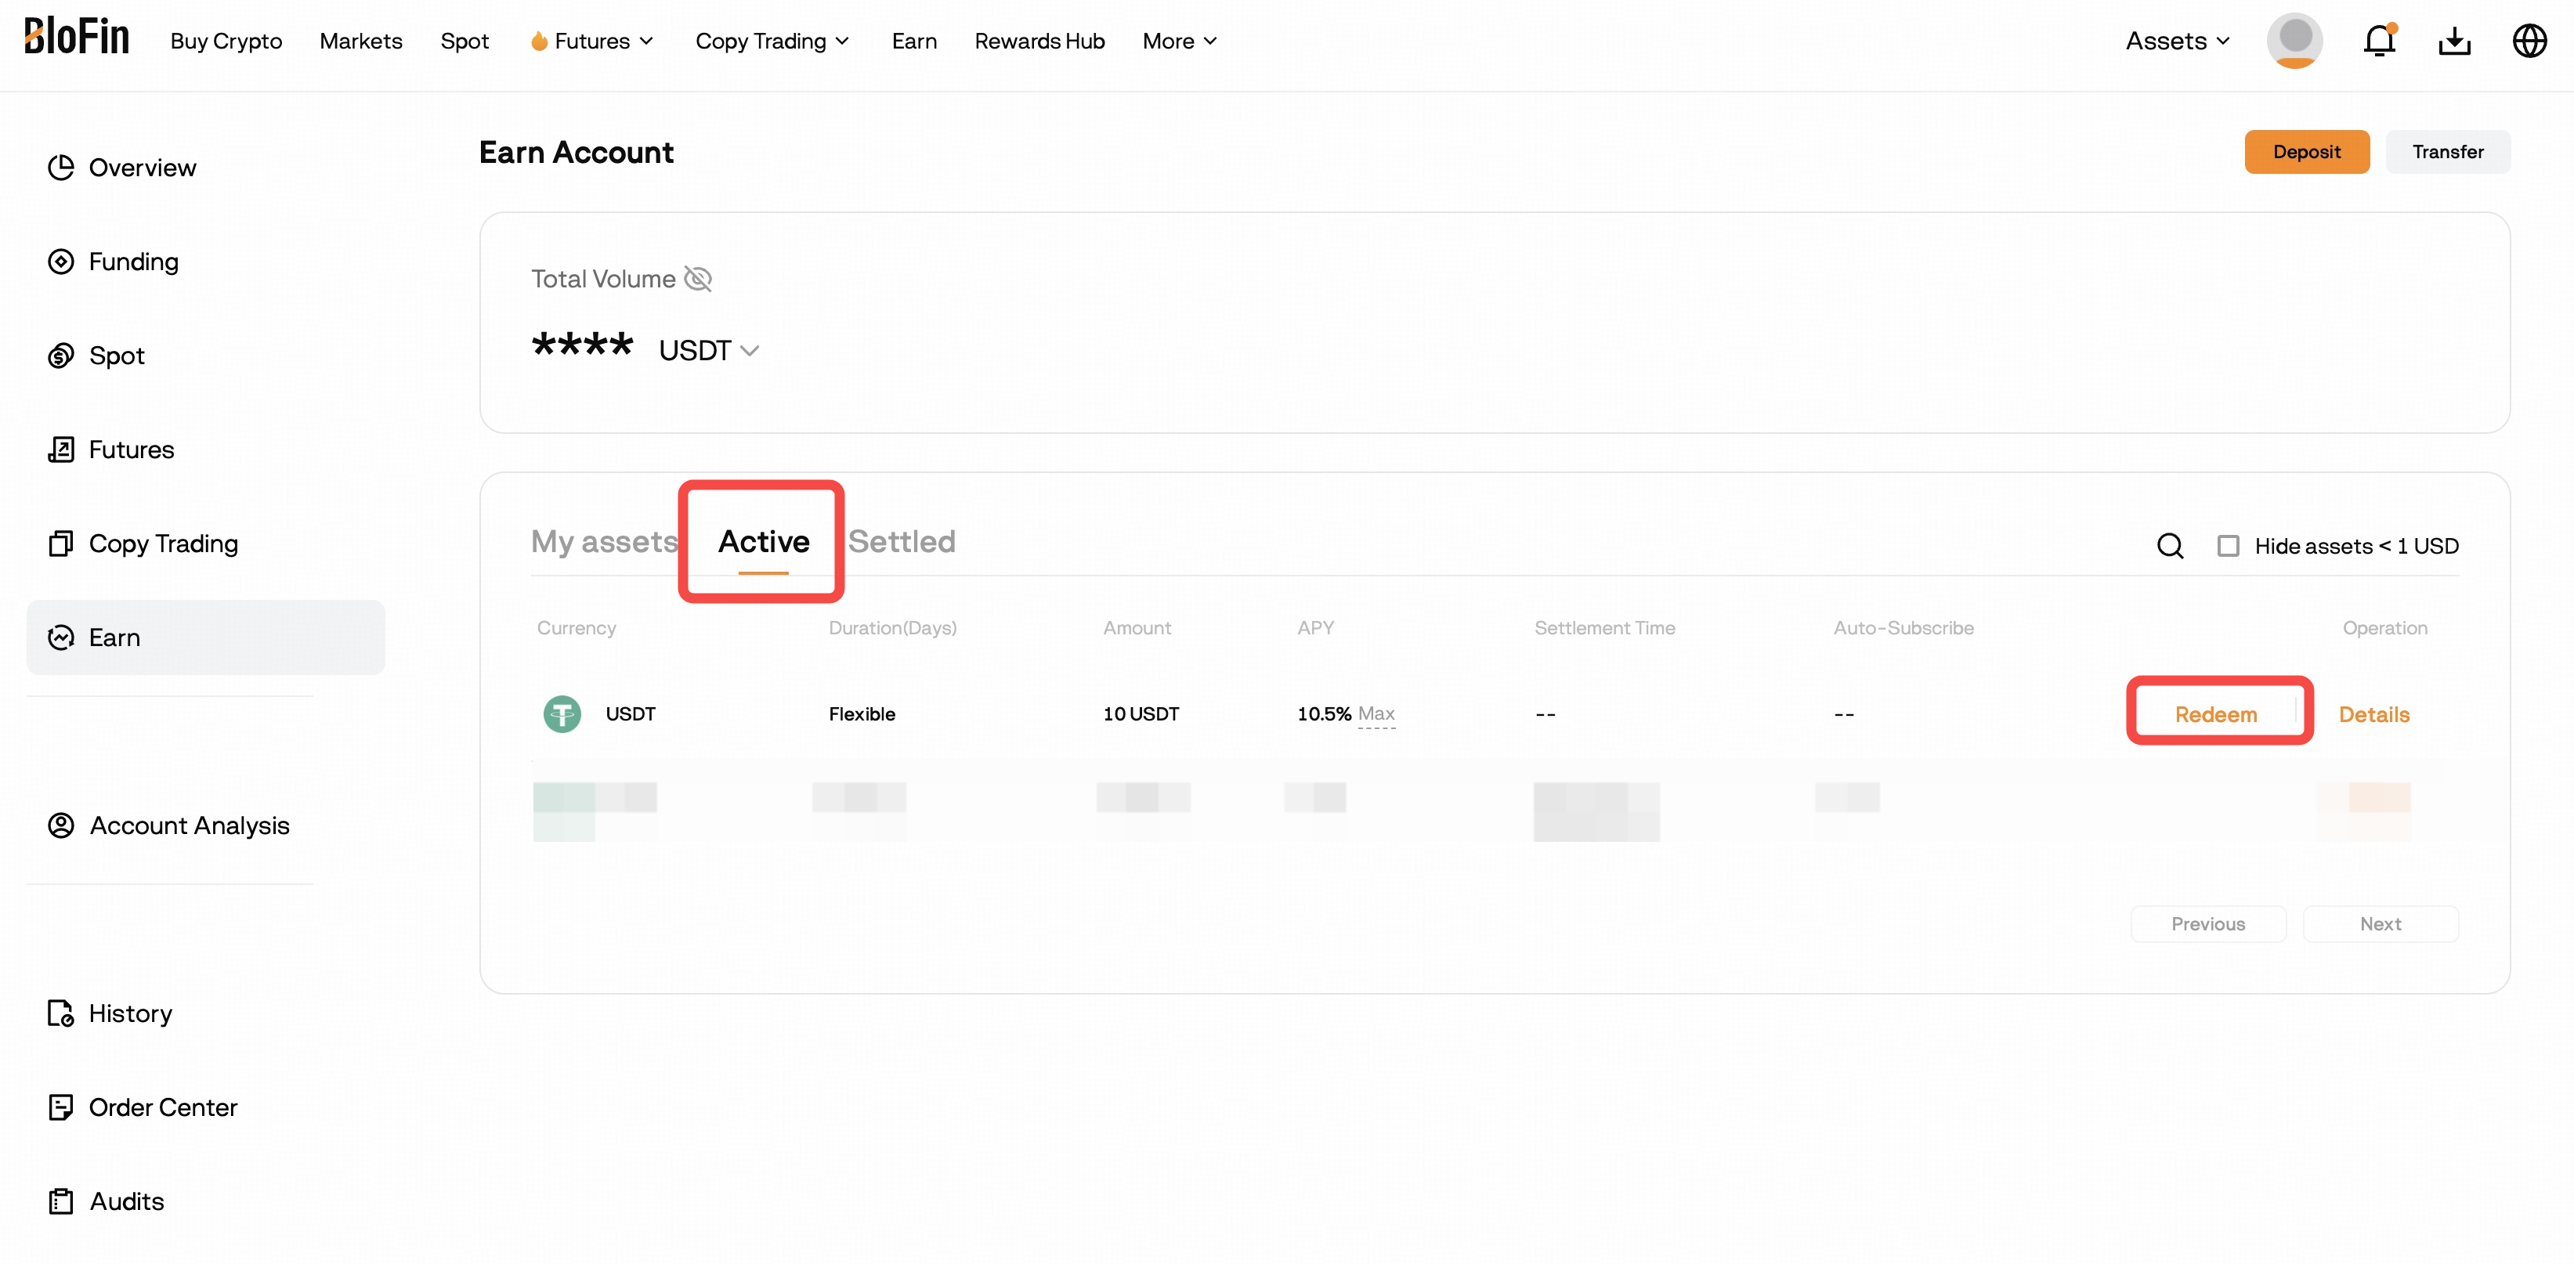
Task: Open Account Analysis from the sidebar
Action: coord(189,825)
